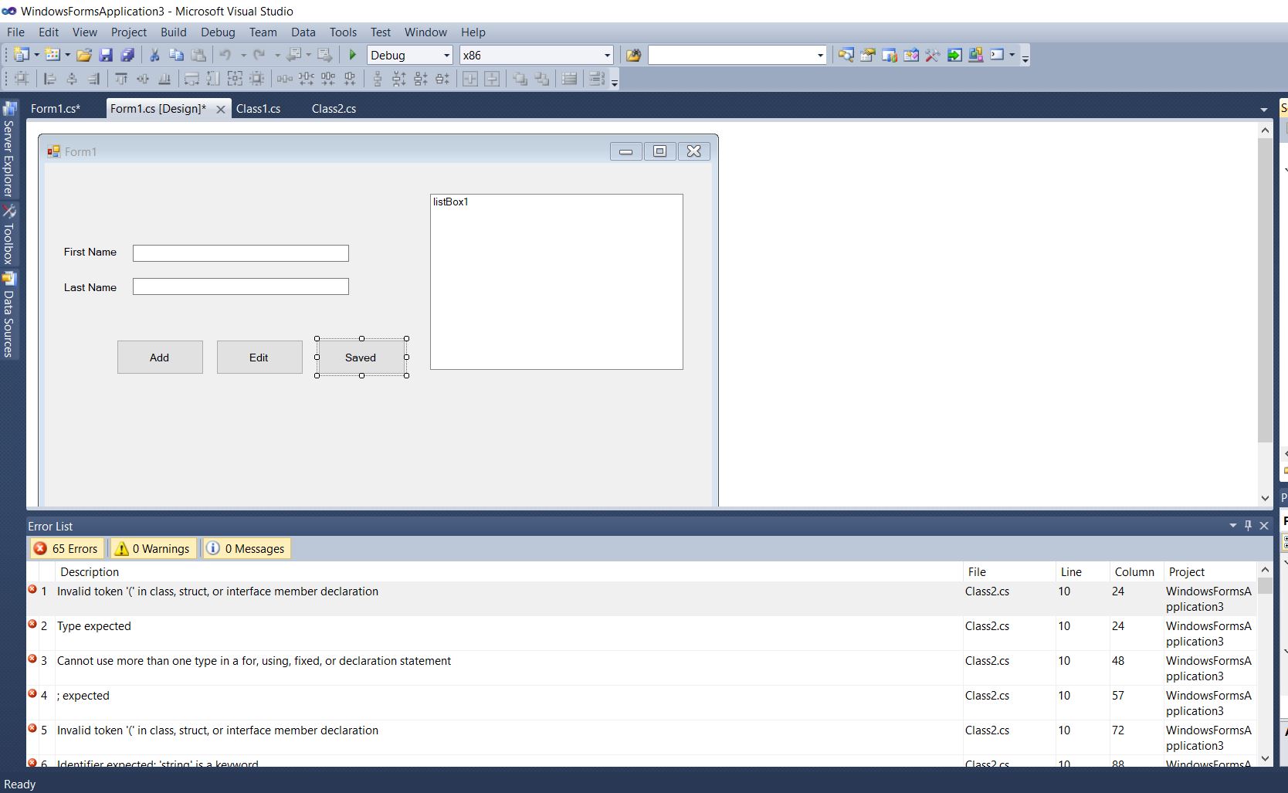Open the Find combo box dropdown arrow
Screen dimensions: 1288x793
[820, 56]
